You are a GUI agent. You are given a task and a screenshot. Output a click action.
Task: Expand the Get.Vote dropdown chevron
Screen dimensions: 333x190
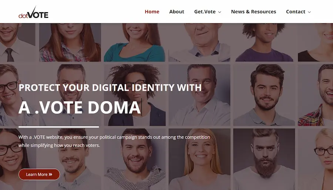[x=219, y=12]
